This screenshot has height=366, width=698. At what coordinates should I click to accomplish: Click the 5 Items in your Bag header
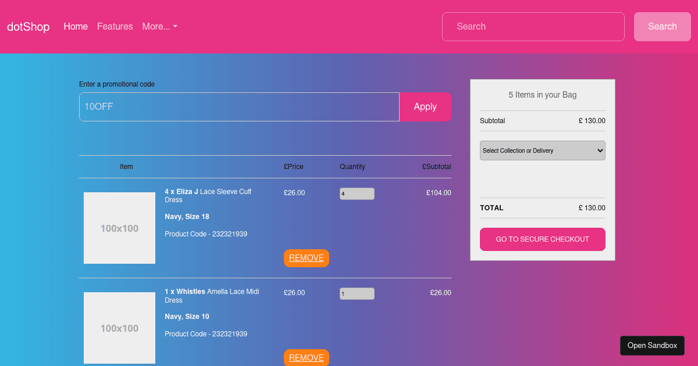(542, 95)
